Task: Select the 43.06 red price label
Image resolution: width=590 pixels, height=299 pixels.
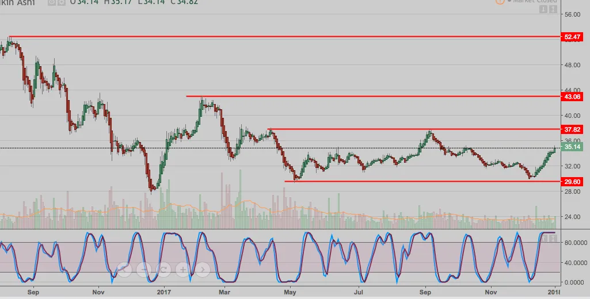Action: (572, 97)
